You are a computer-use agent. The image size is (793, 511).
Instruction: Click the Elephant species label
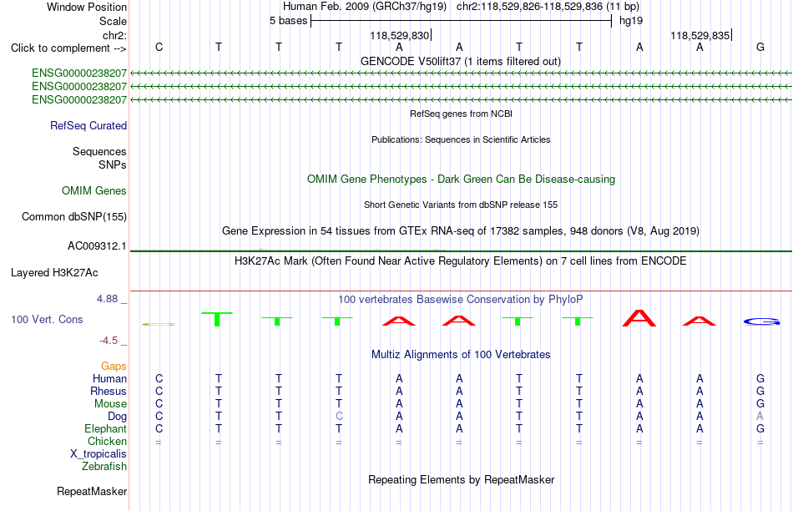(106, 428)
